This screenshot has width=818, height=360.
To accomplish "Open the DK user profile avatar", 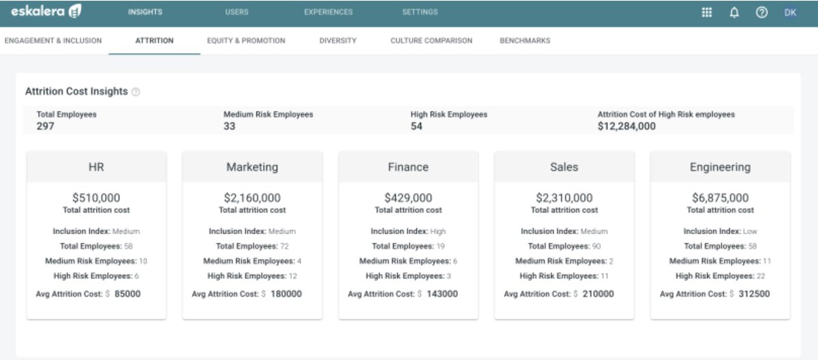I will pyautogui.click(x=790, y=12).
